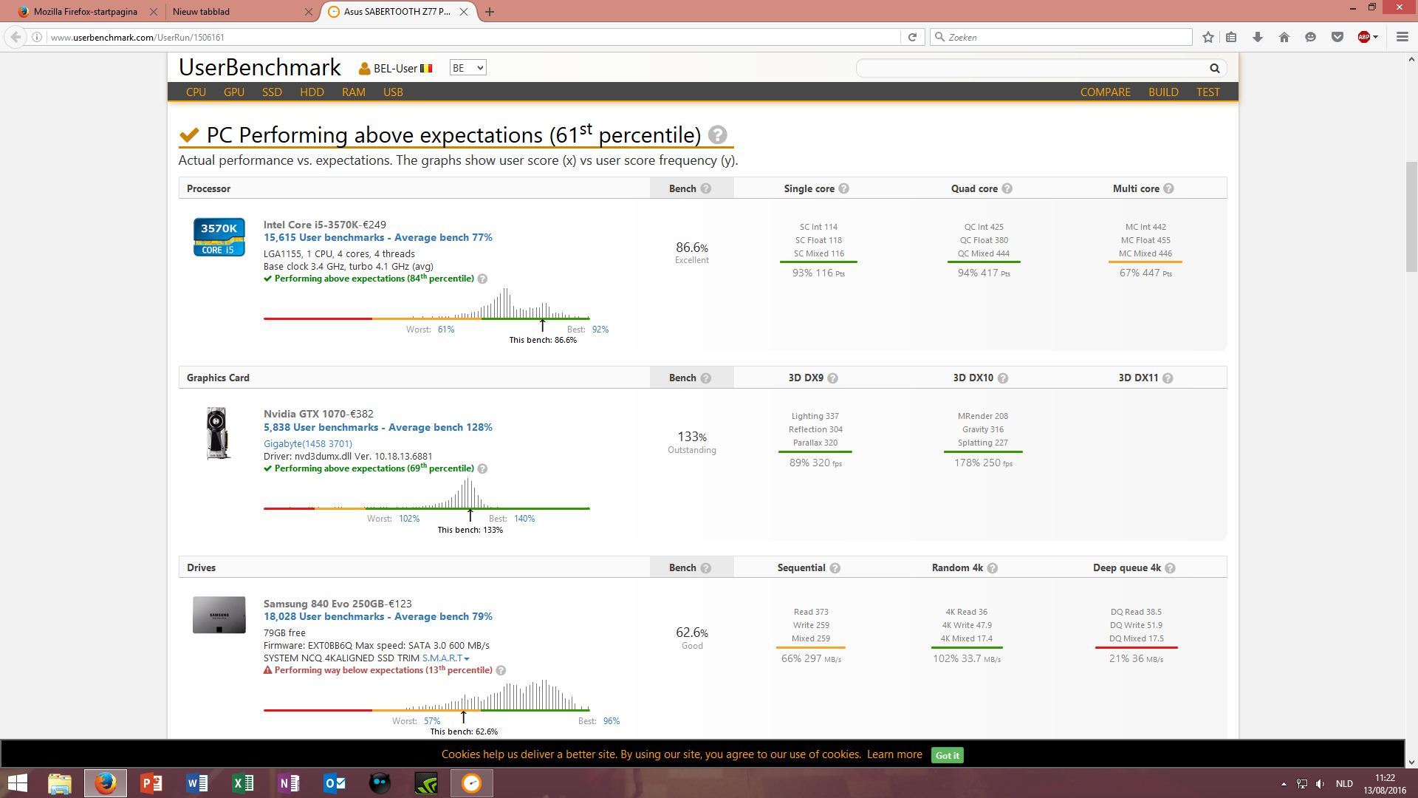The image size is (1418, 798).
Task: Open the Adblock Plus dropdown arrow
Action: click(1375, 37)
